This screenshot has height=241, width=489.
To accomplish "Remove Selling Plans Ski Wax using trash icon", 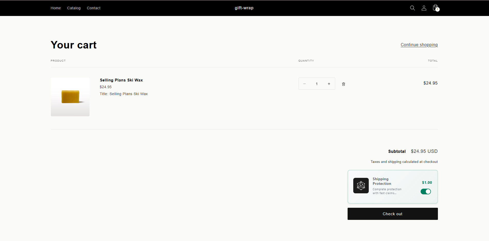I will point(343,84).
